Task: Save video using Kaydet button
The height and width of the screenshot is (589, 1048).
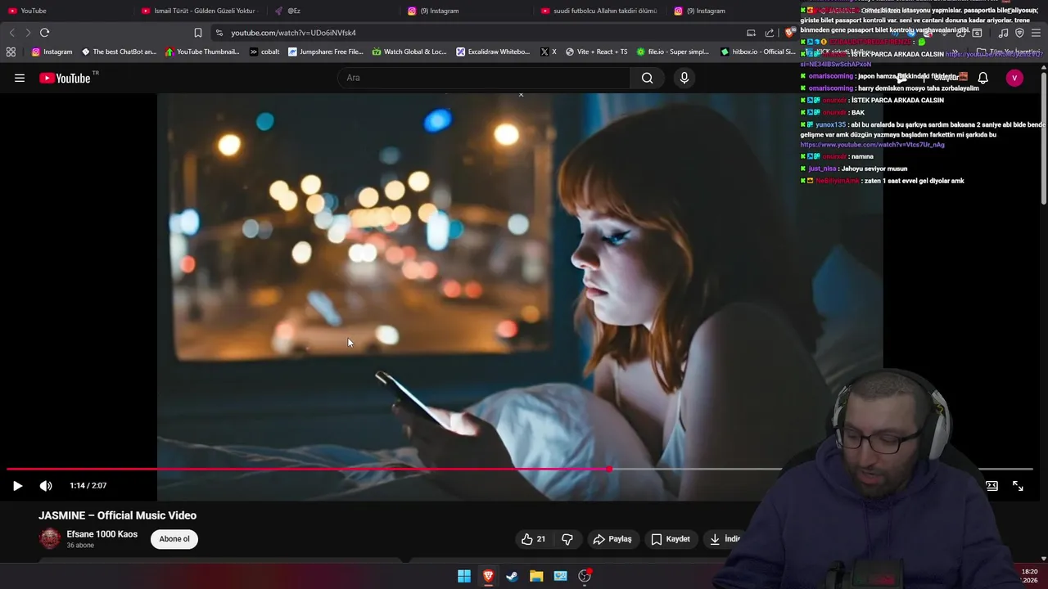Action: (x=671, y=539)
